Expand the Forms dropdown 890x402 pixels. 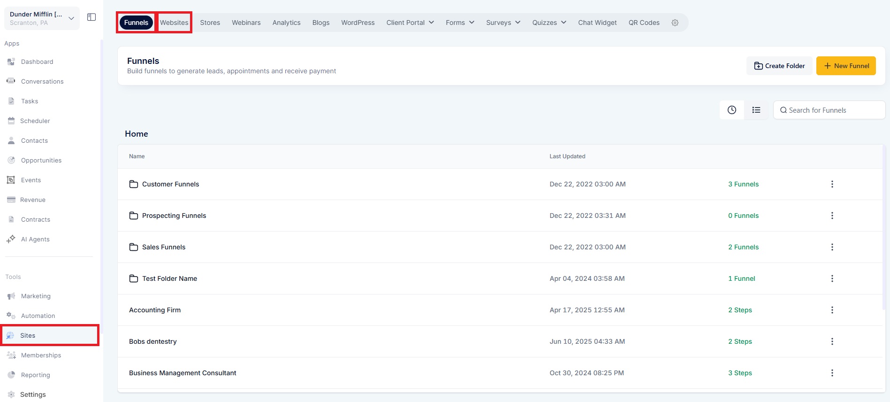pos(460,23)
